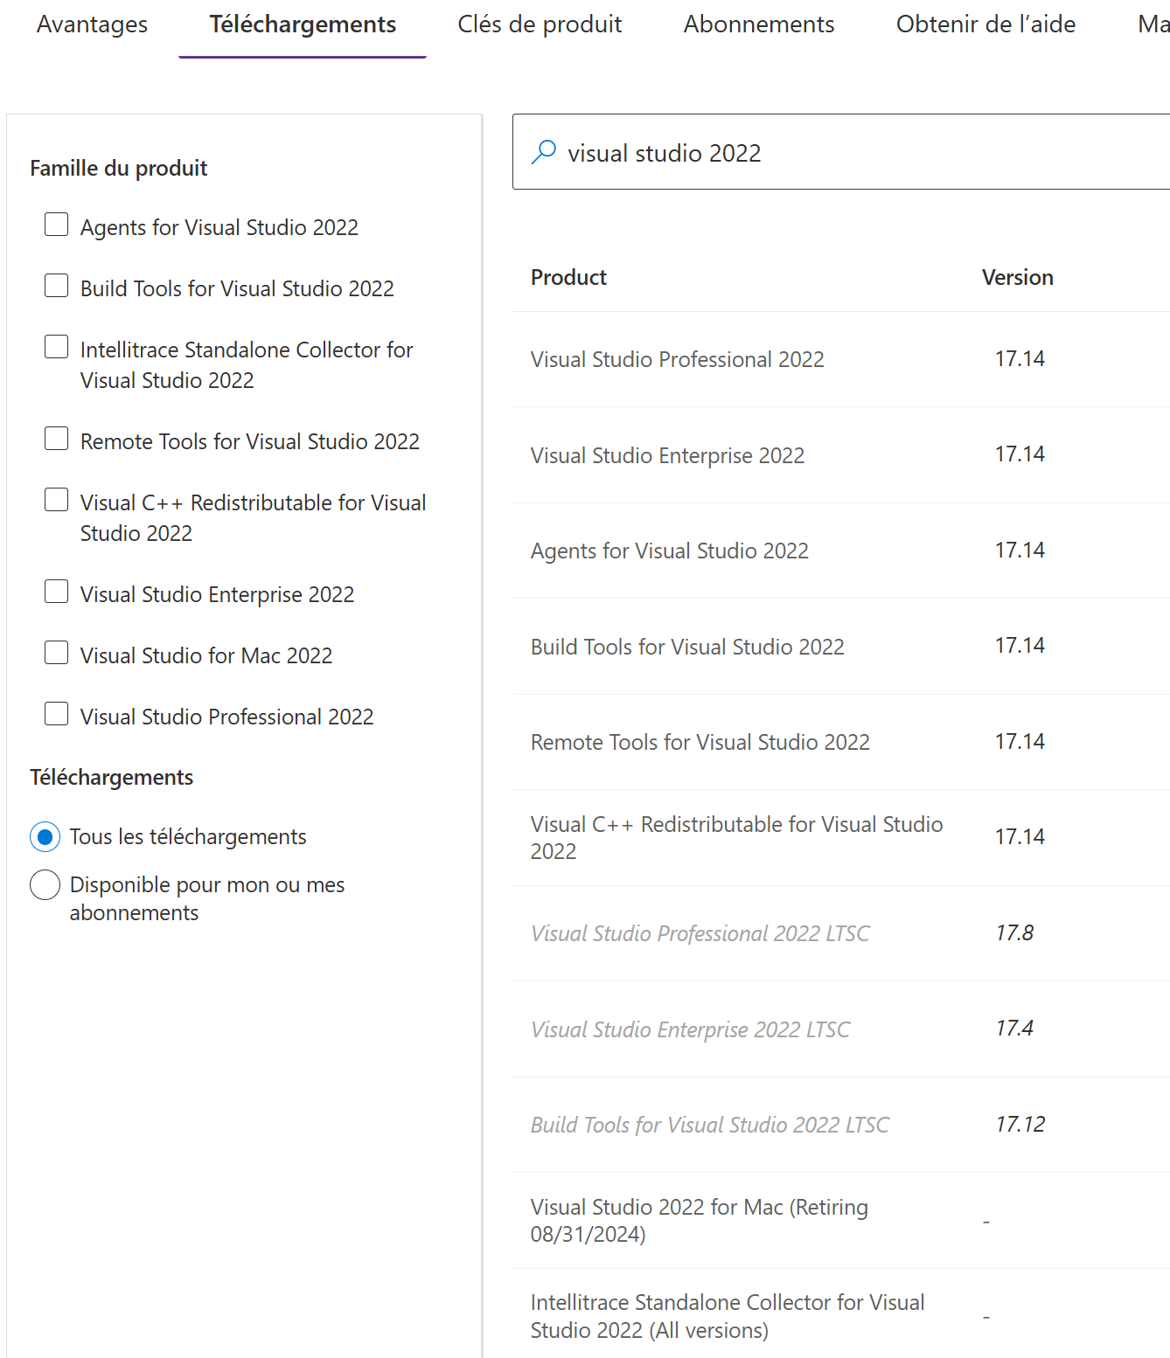Select Visual C++ Redistributable filter checkbox
The width and height of the screenshot is (1170, 1358).
point(57,500)
